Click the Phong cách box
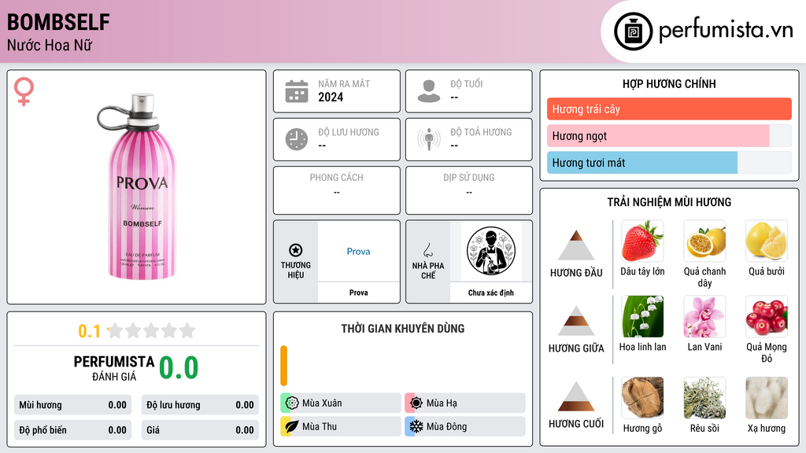Image resolution: width=806 pixels, height=453 pixels. [x=337, y=190]
